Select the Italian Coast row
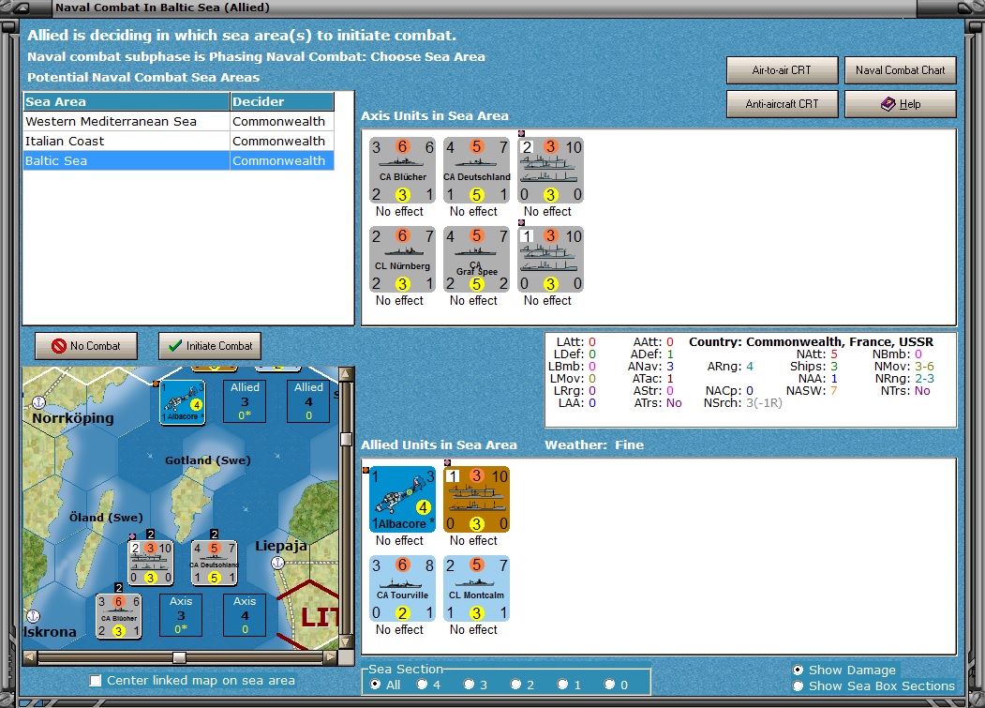985x708 pixels. click(x=178, y=141)
